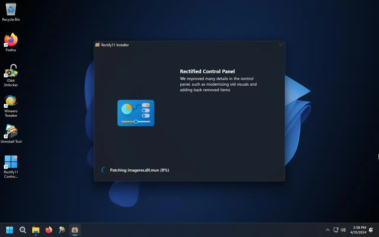Select the Uninstall Tool desktop shortcut

pos(11,134)
